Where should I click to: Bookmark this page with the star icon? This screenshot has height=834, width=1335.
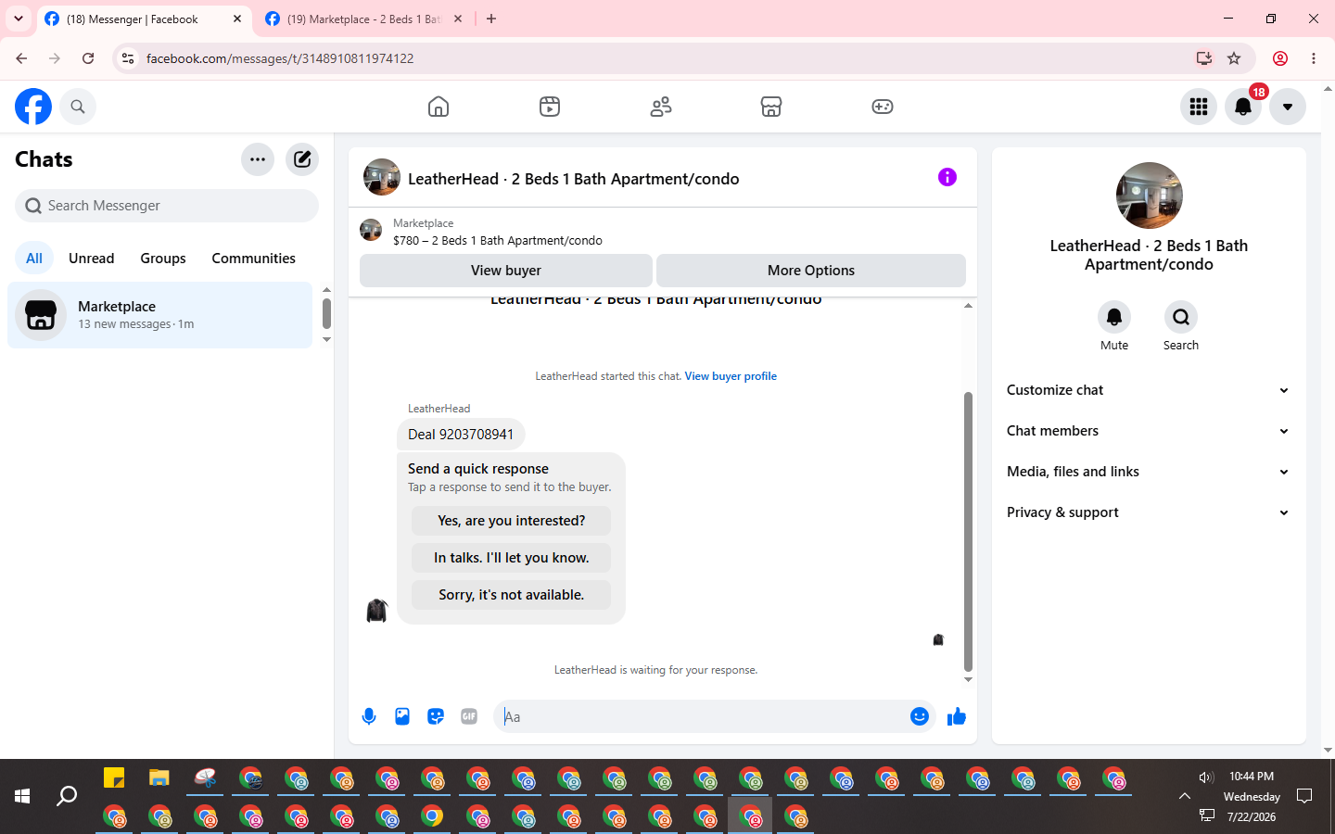1234,58
